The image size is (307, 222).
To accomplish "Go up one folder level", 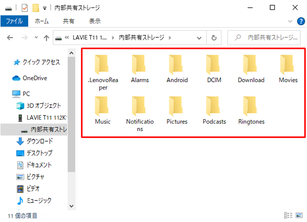I will pyautogui.click(x=47, y=37).
